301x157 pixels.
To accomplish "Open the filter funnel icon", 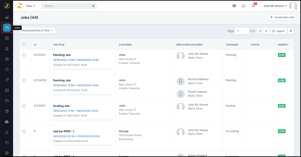I will 290,31.
